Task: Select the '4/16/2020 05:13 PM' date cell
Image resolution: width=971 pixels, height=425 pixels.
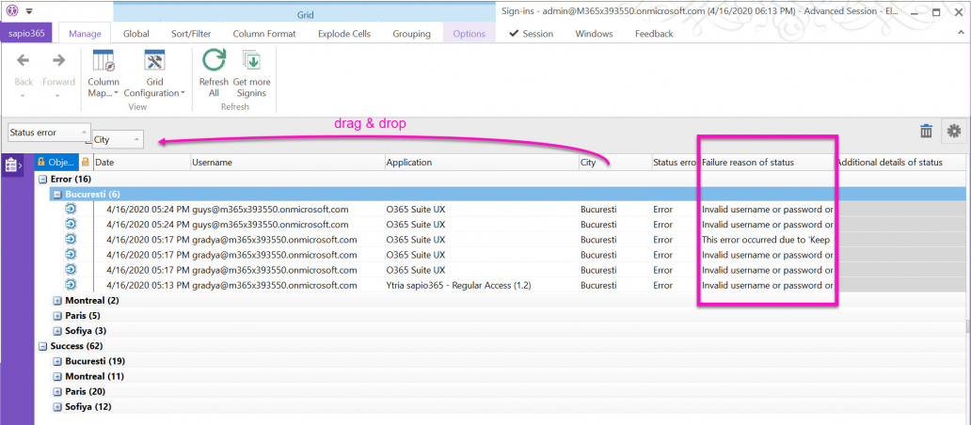Action: point(141,285)
